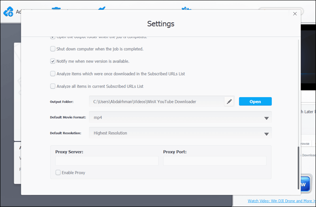Image resolution: width=316 pixels, height=207 pixels.
Task: Check 'Analyze all items in current Subscribed URLs List'
Action: point(53,86)
